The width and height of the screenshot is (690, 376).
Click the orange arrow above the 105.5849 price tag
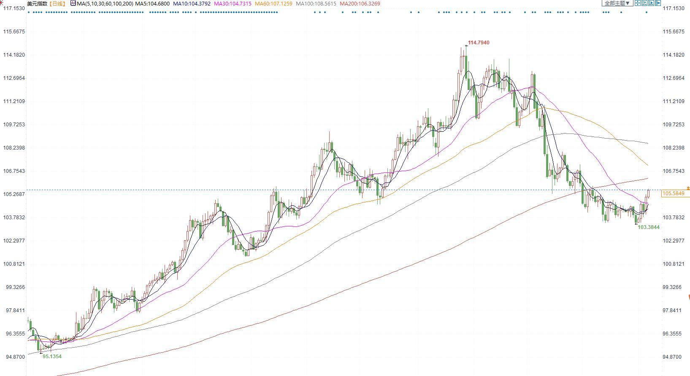click(688, 188)
